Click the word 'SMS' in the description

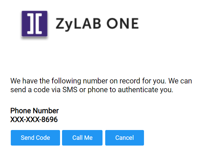pyautogui.click(x=70, y=90)
